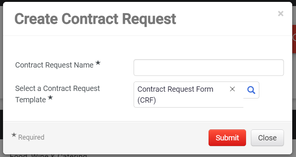This screenshot has width=296, height=157.
Task: Click the required star beside Contract Request Name
Action: (x=98, y=63)
